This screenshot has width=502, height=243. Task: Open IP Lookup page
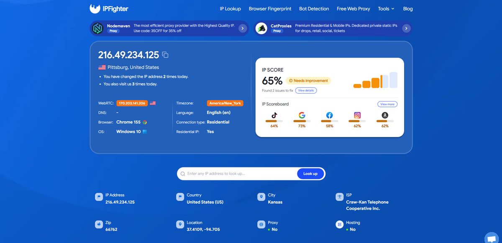(x=231, y=9)
